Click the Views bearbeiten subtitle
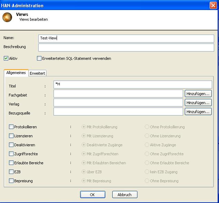The width and height of the screenshot is (219, 203). [x=34, y=19]
